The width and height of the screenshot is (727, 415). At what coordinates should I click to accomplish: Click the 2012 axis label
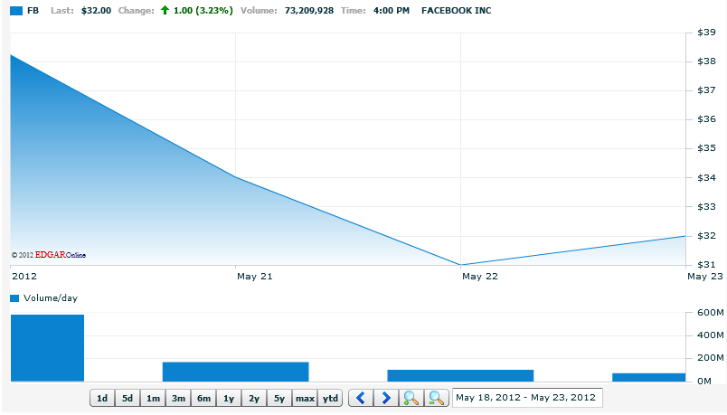tap(24, 277)
